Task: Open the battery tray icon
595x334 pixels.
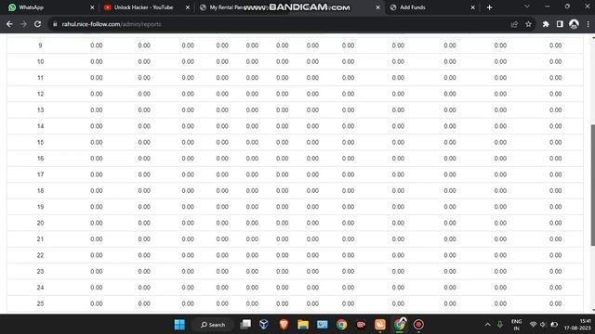Action: [554, 325]
